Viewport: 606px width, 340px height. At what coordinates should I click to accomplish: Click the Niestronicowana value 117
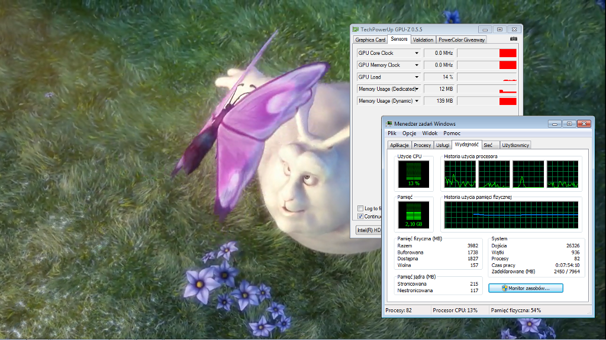[x=474, y=290]
